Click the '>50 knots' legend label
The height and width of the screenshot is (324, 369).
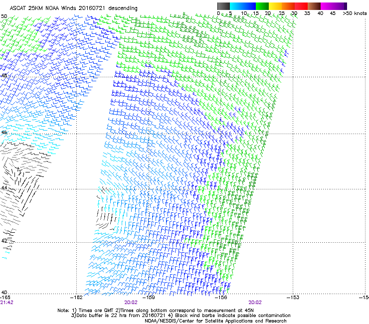click(355, 13)
